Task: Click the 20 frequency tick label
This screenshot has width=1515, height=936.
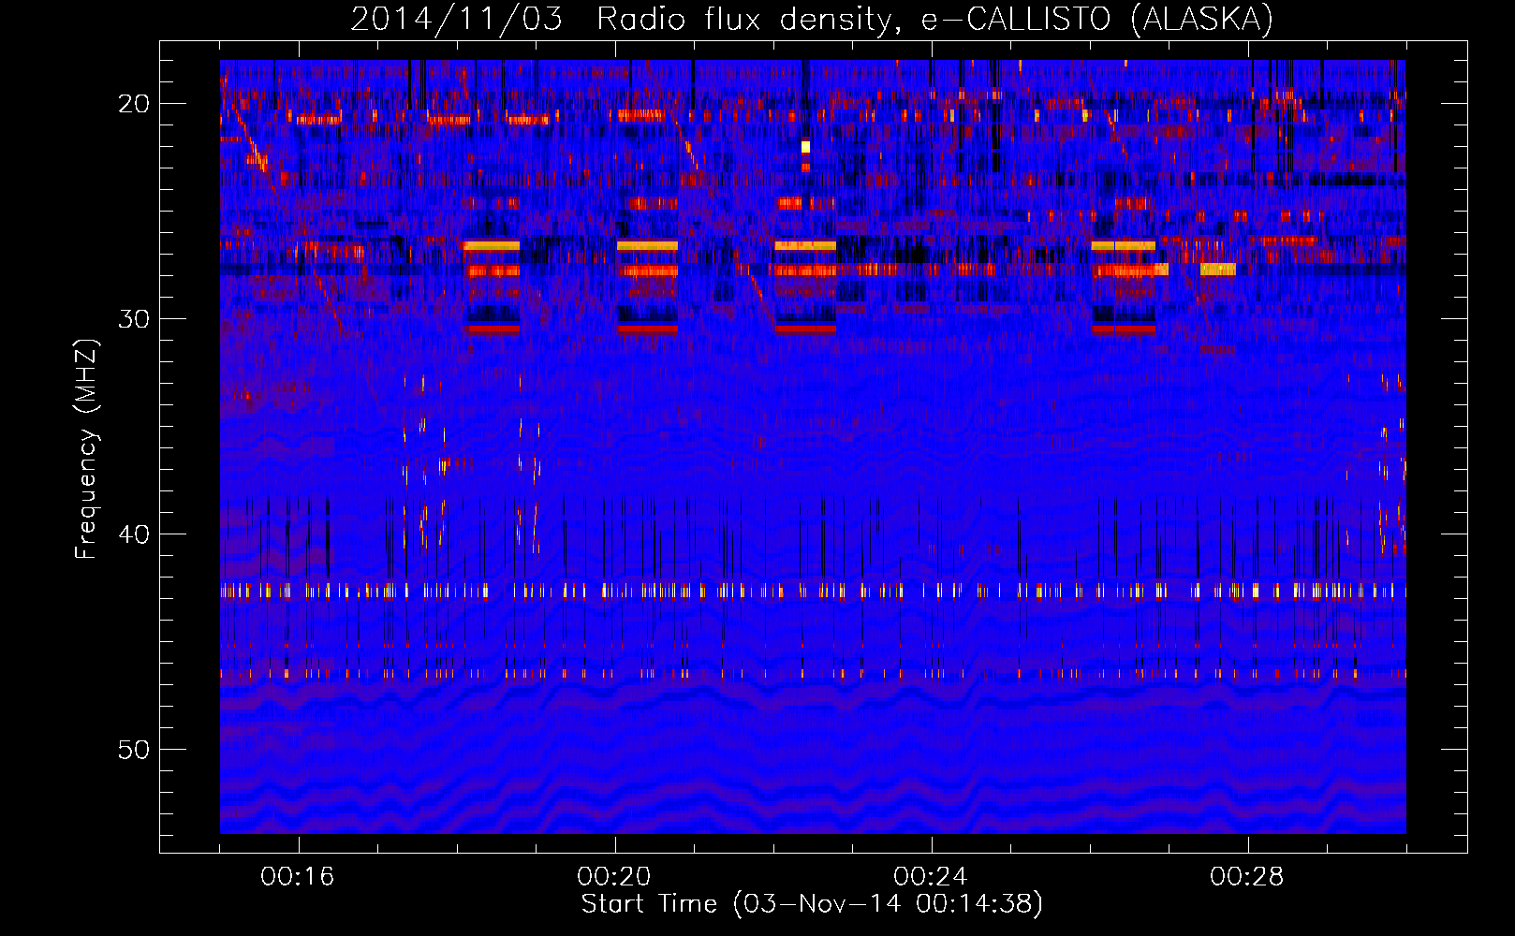Action: 134,104
